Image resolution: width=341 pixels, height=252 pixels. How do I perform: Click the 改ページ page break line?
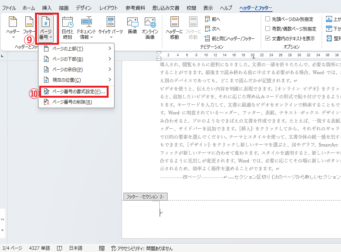tap(192, 177)
